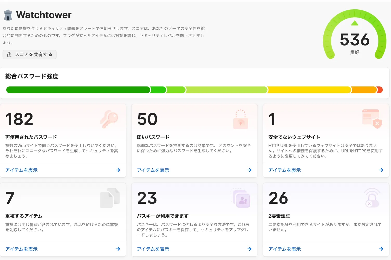The height and width of the screenshot is (260, 391).
Task: Click the arrow on the 2要素認証 card
Action: point(381,249)
